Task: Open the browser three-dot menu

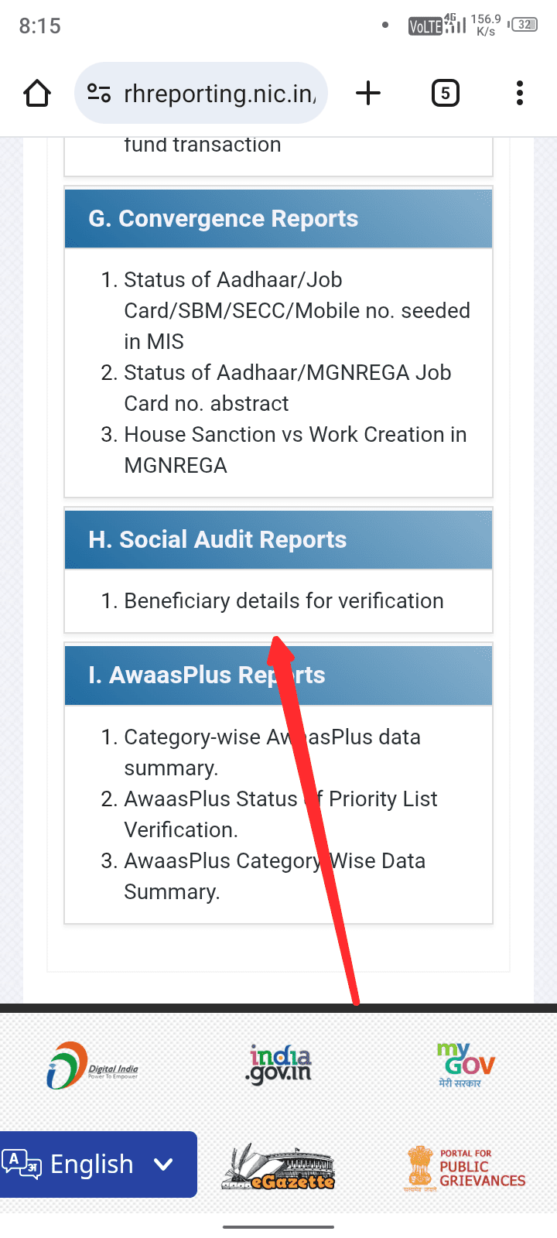Action: coord(520,94)
